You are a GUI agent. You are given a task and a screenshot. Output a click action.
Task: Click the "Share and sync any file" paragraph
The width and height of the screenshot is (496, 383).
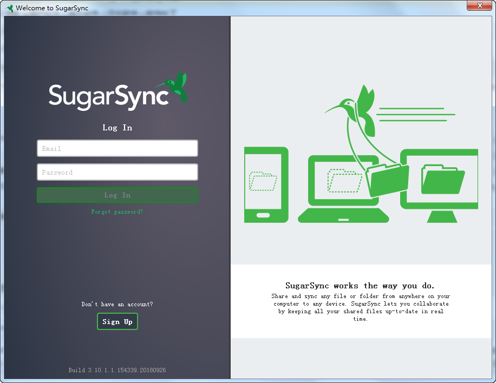[361, 307]
